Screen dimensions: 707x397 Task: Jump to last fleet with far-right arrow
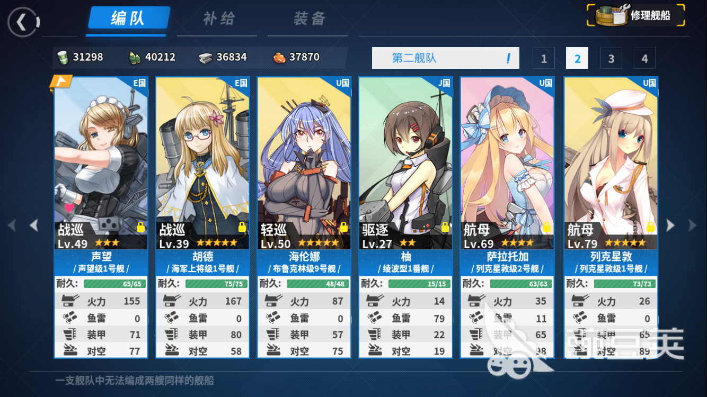coord(692,225)
